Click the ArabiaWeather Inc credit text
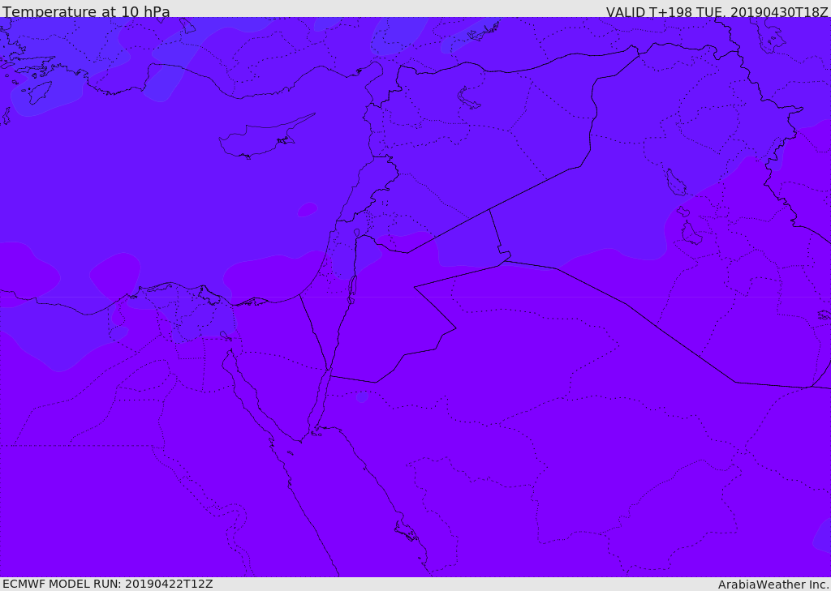Viewport: 831px width, 591px height. pyautogui.click(x=773, y=585)
